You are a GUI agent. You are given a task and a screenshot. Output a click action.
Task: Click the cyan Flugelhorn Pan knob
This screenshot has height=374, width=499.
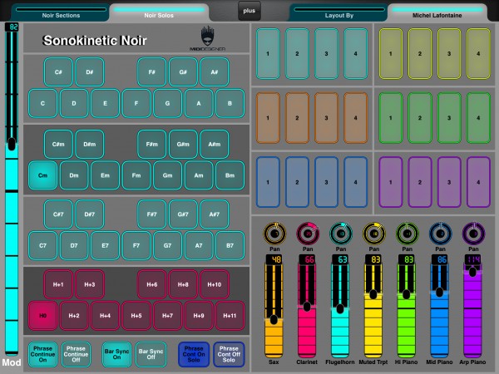pos(341,234)
